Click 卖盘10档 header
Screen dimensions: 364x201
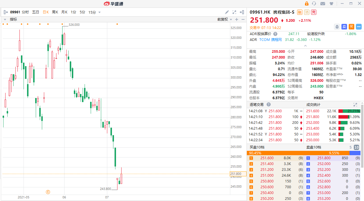pyautogui.click(x=314, y=147)
